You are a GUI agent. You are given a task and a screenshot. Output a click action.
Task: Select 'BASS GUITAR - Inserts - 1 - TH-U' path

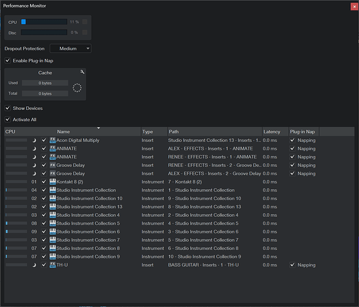[203, 265]
